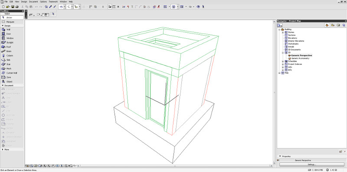Open the File menu

(6, 2)
